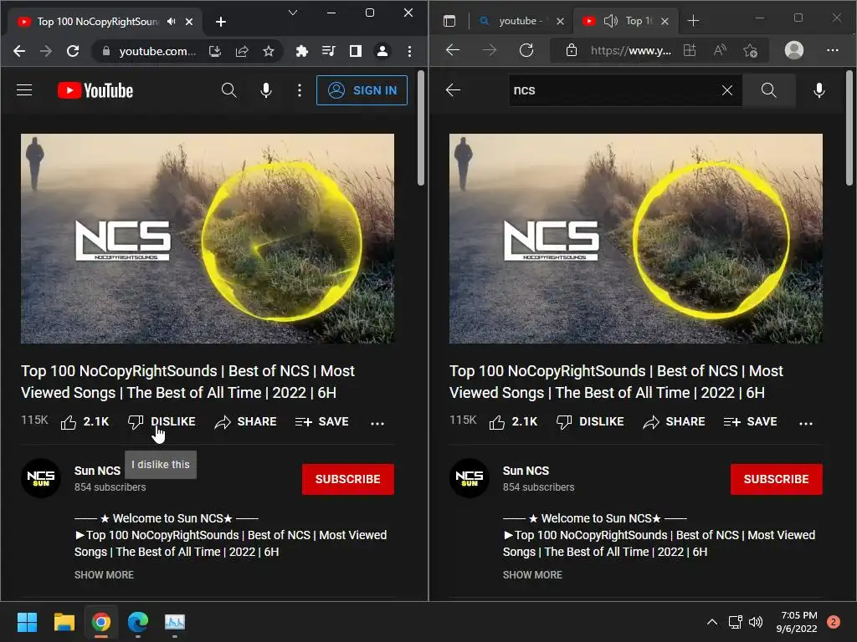This screenshot has height=642, width=857.
Task: Share the video in Chrome window
Action: coord(245,421)
